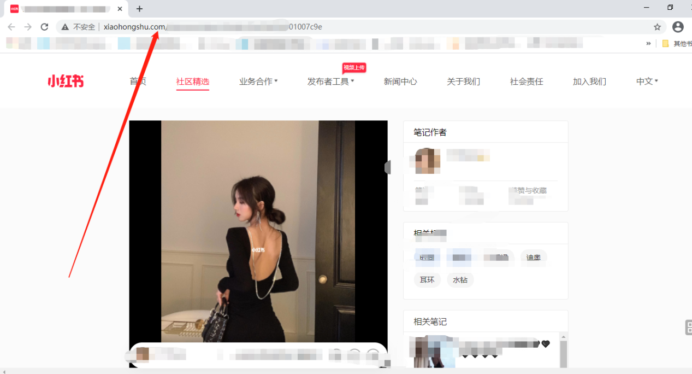Show hidden bookmarks via double chevron

click(x=648, y=43)
